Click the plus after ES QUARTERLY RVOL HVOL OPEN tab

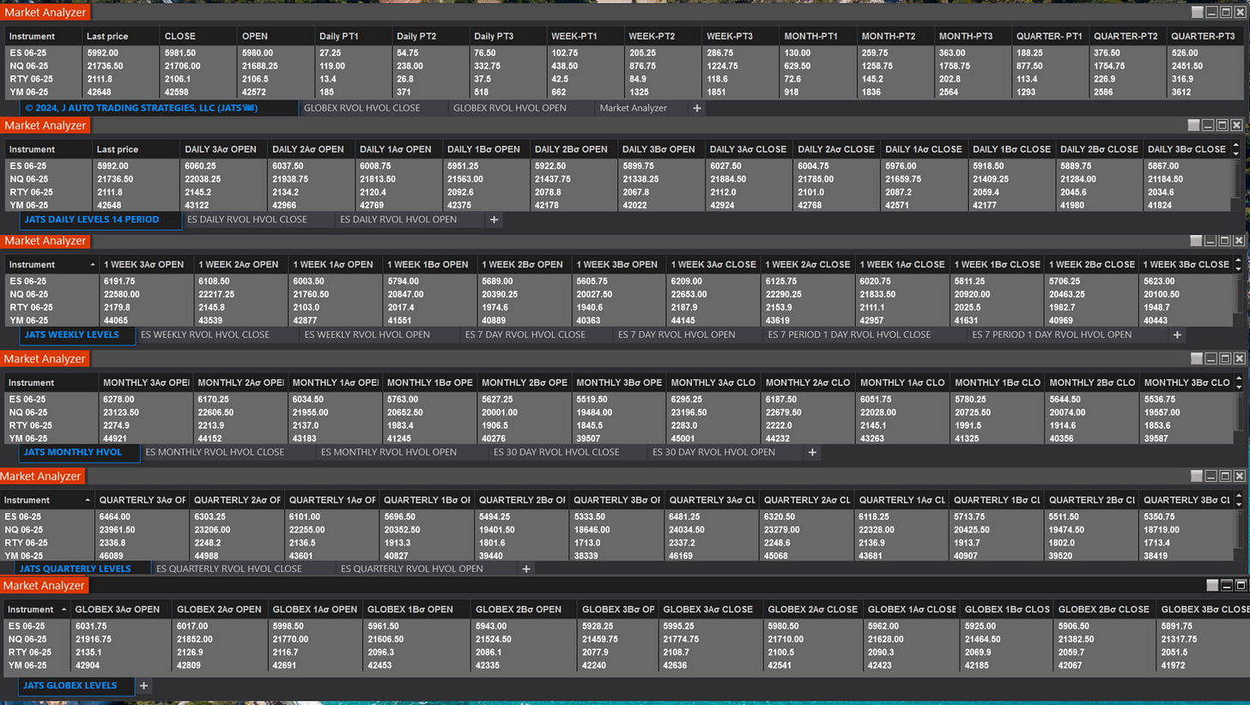[526, 569]
